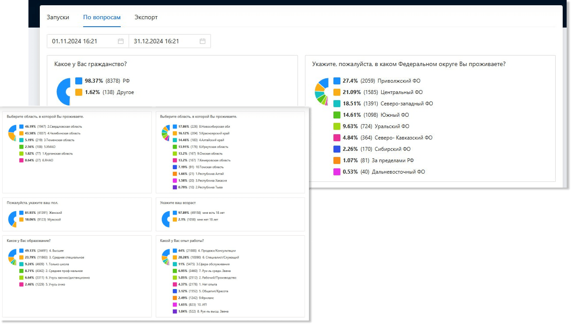Click the citizenship donut chart

tap(63, 91)
